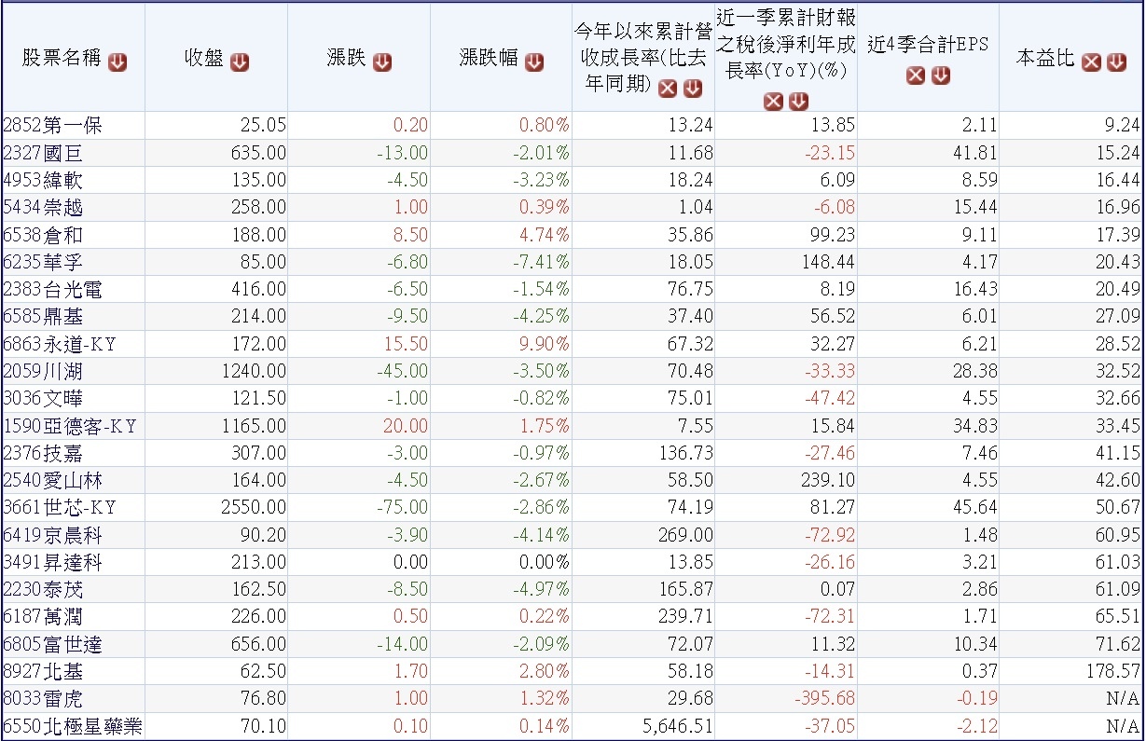Select percent change 9.90% cell

coord(501,344)
